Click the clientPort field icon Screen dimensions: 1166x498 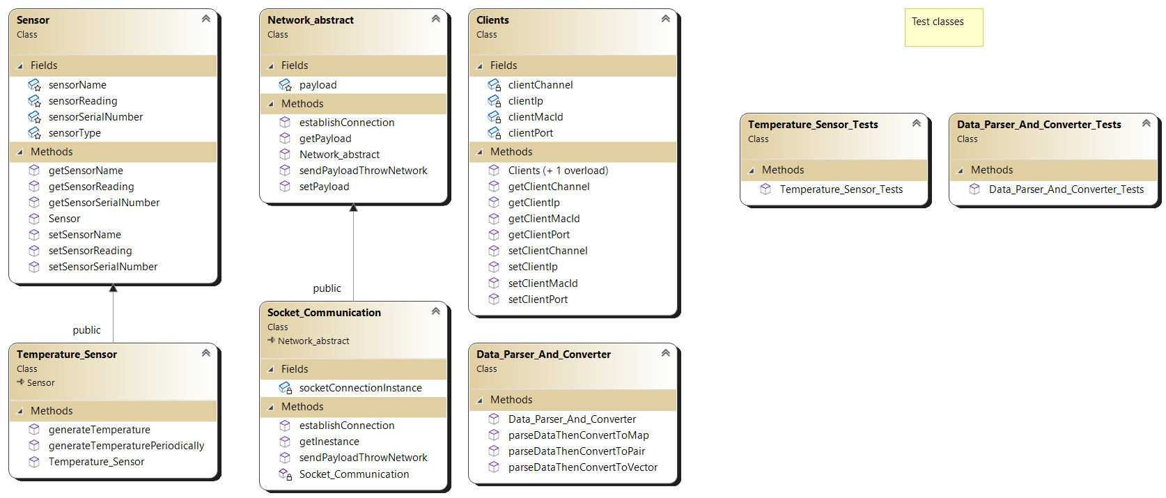[494, 133]
